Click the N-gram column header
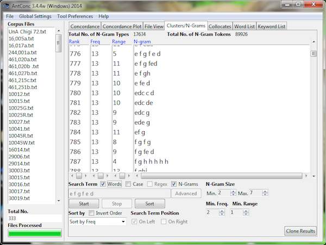The height and width of the screenshot is (245, 326). click(142, 41)
